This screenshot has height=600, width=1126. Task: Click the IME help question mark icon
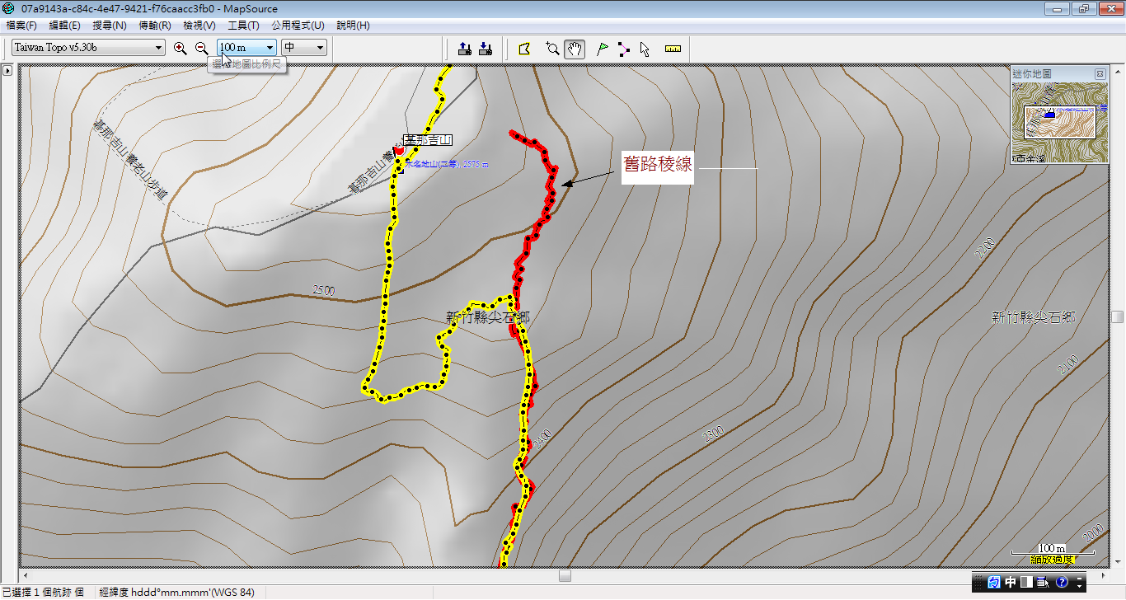[1062, 583]
